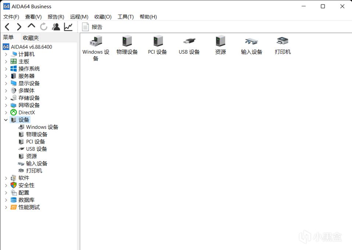Select 多媒体 in the tree
The height and width of the screenshot is (250, 352).
26,91
